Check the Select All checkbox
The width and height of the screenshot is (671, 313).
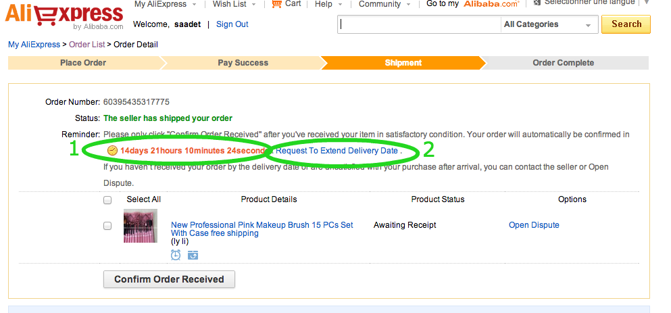pos(107,200)
